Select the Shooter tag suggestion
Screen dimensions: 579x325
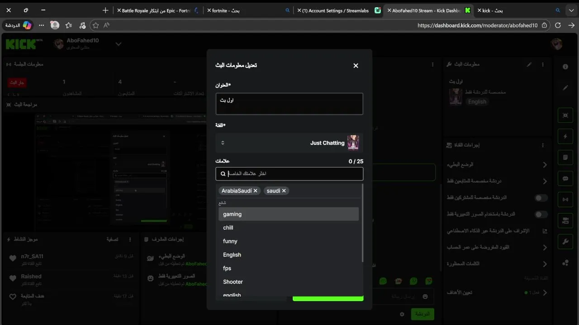click(x=289, y=282)
